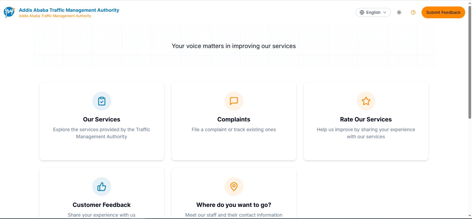The image size is (472, 219).
Task: Open the Complaints card heading
Action: (234, 119)
